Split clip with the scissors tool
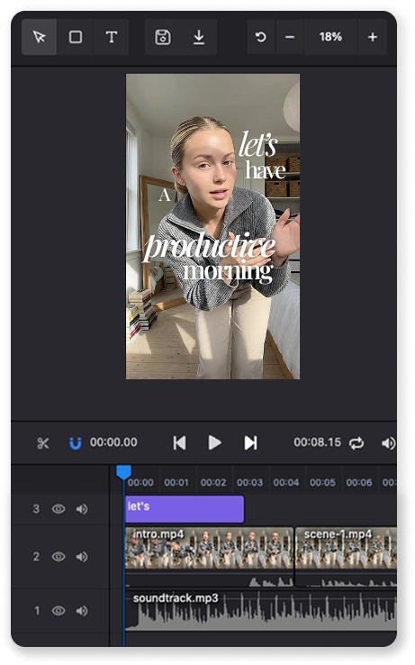This screenshot has height=665, width=415. tap(43, 443)
